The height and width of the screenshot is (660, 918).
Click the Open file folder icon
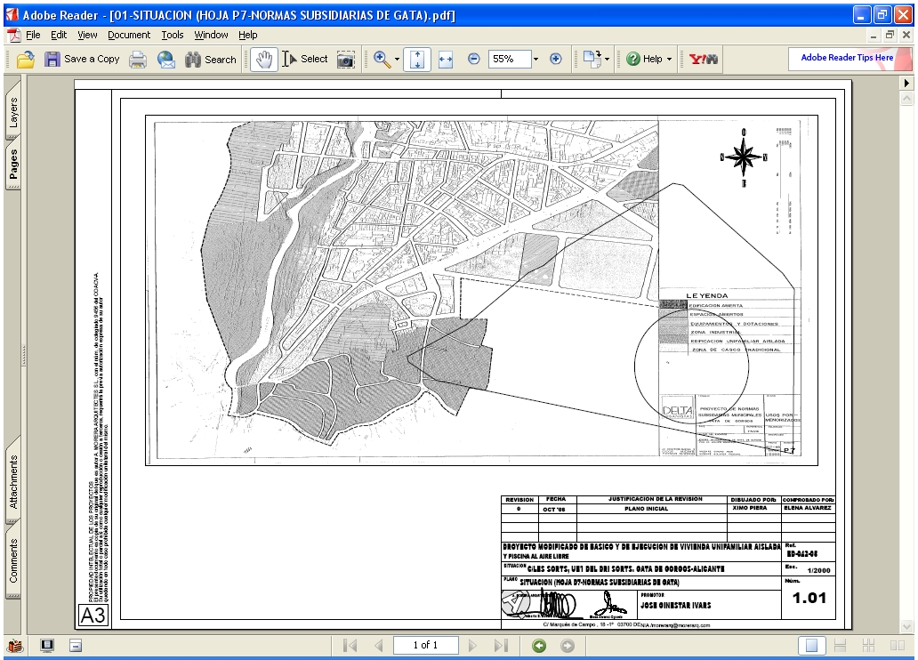(26, 60)
